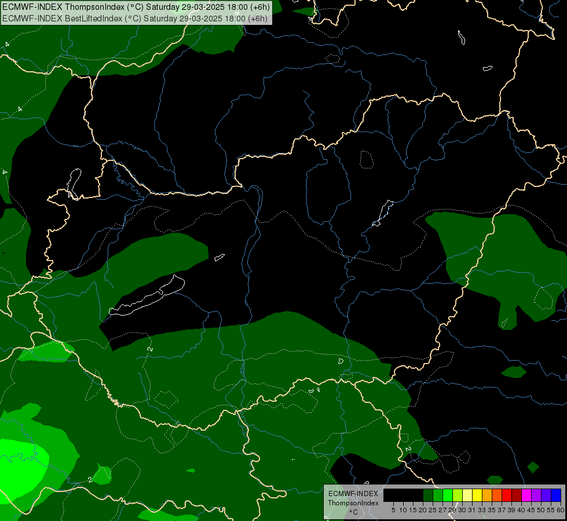Screen dimensions: 567x521
Task: Select the dark red 39–40 legend swatch
Action: (517, 495)
